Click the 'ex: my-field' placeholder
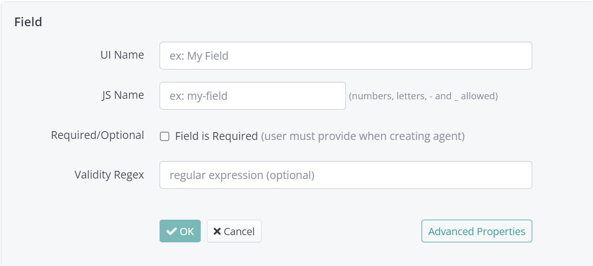 tap(199, 96)
